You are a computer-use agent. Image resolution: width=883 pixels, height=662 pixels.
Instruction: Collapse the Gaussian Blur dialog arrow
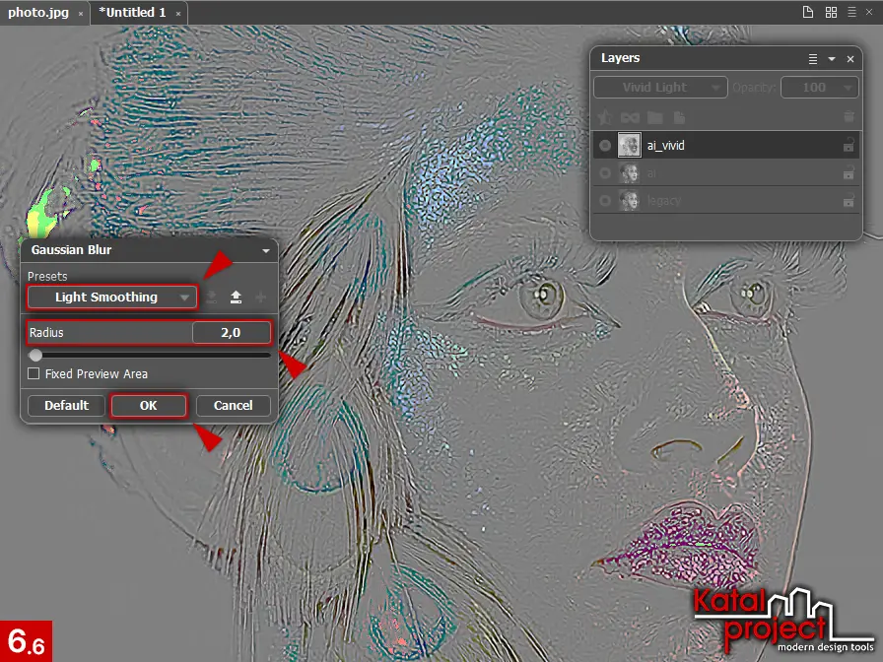pos(265,251)
